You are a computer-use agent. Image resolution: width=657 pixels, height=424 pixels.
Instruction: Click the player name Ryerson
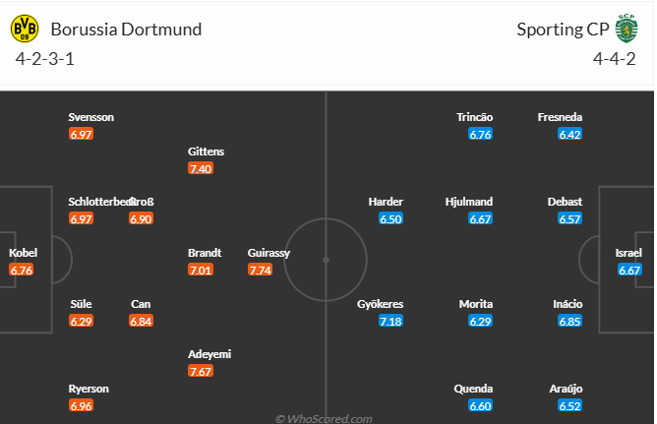[x=89, y=389]
